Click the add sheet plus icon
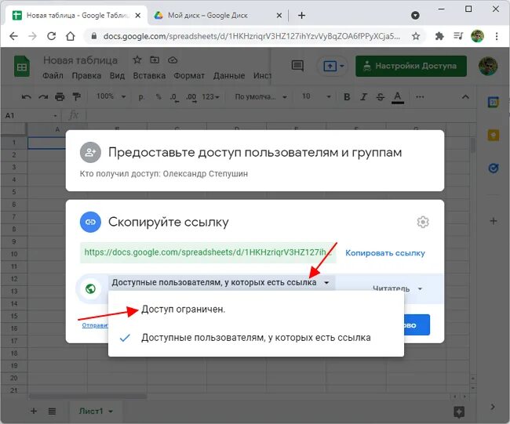The image size is (510, 424). point(34,411)
